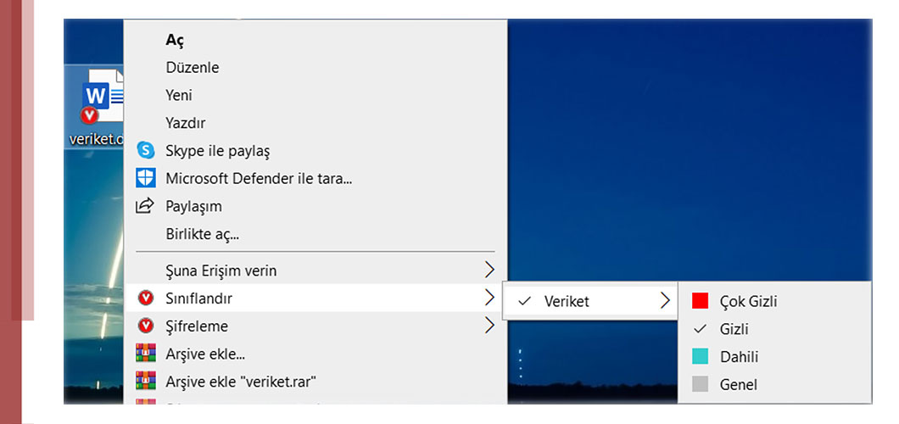Click the Paylaşım share icon

click(x=146, y=206)
